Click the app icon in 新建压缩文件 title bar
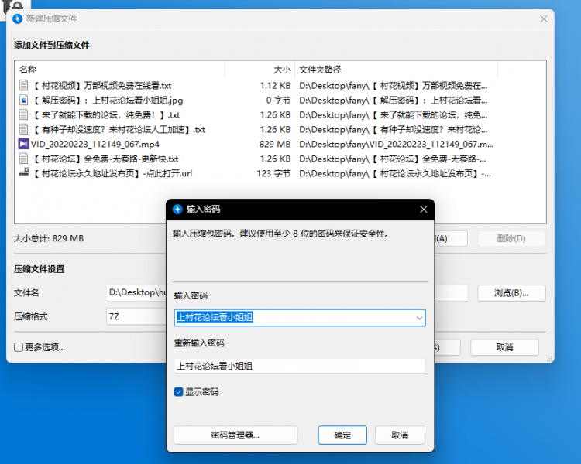Viewport: 581px width, 464px height. (17, 19)
